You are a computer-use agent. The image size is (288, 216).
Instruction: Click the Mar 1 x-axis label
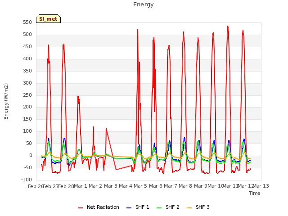80,186
